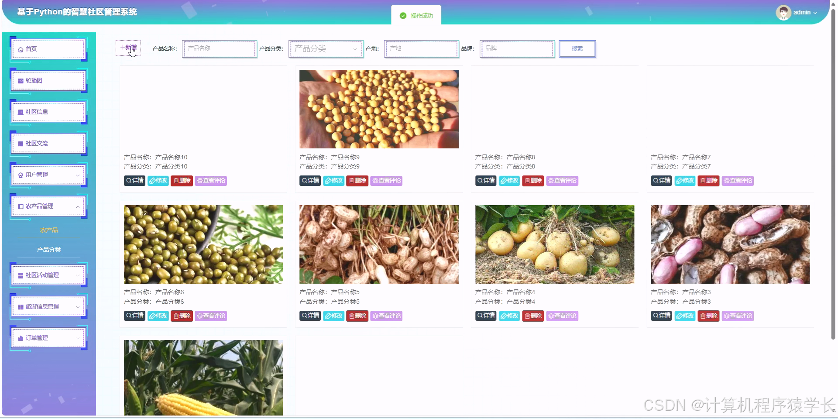The width and height of the screenshot is (838, 419).
Task: Open the 社区交流 menu item
Action: pyautogui.click(x=48, y=143)
